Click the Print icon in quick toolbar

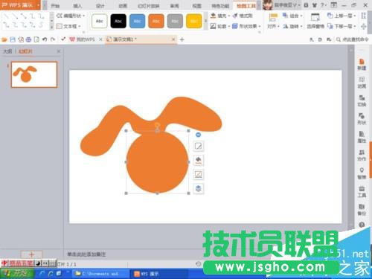point(28,39)
